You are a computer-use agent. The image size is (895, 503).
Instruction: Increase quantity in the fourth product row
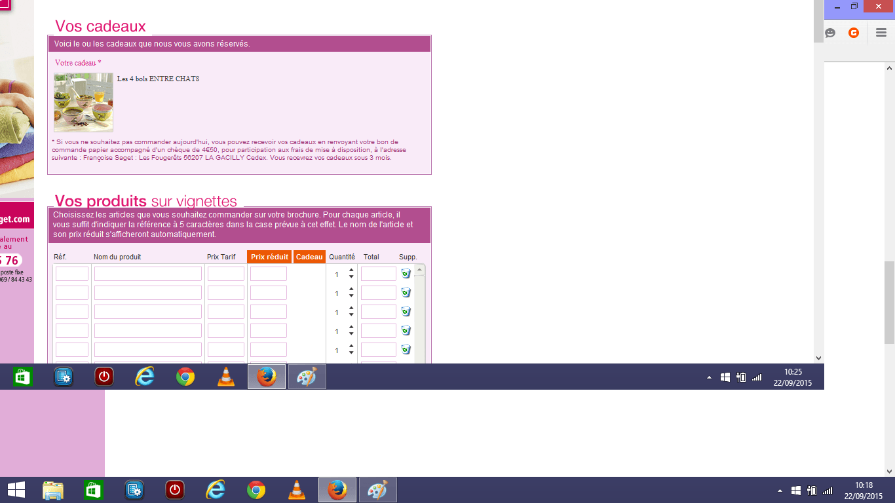click(x=351, y=327)
